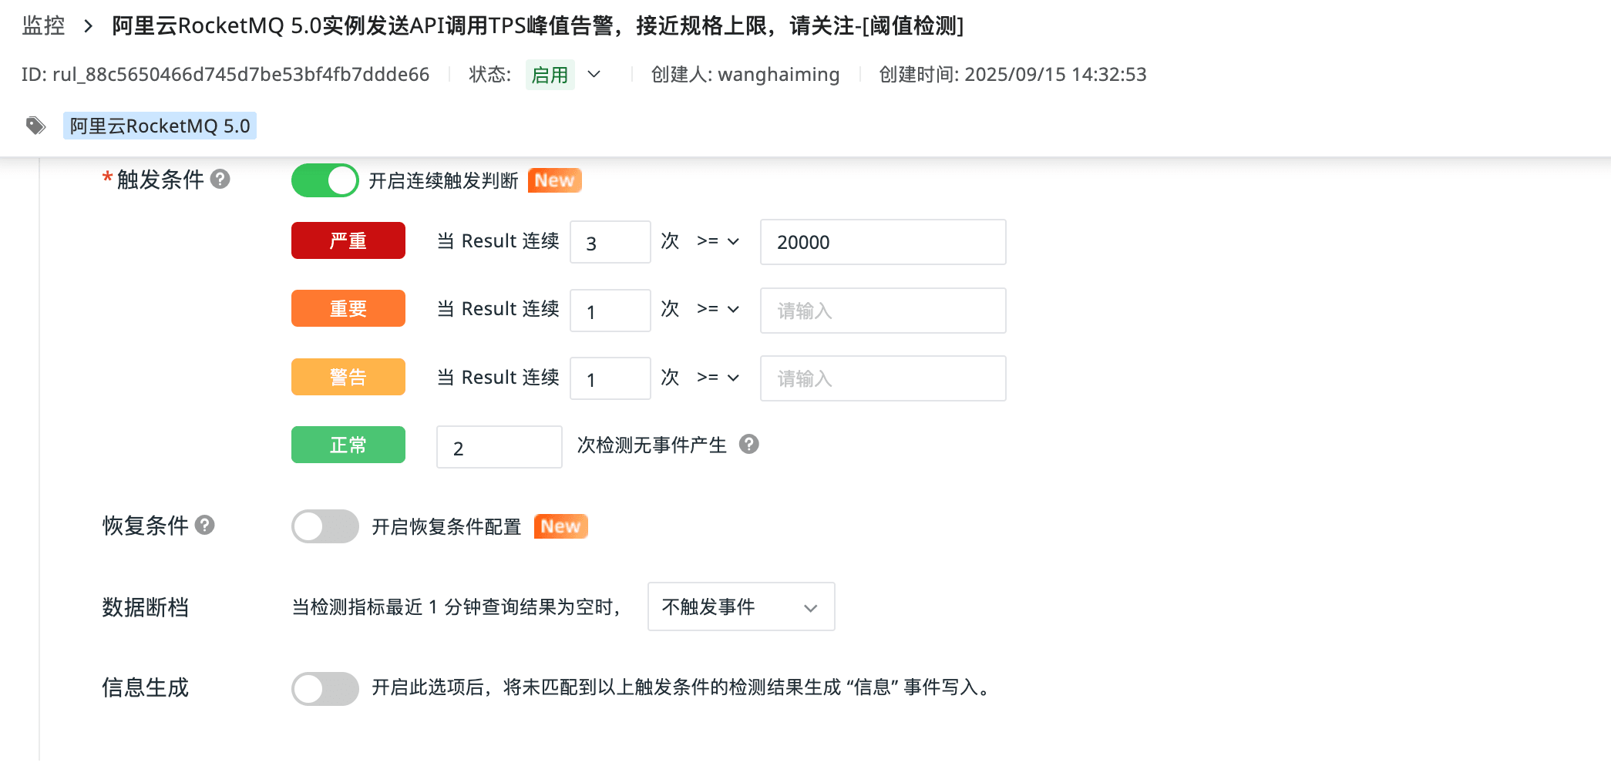Focus the 严重 consecutive count field
The height and width of the screenshot is (766, 1611).
click(610, 242)
